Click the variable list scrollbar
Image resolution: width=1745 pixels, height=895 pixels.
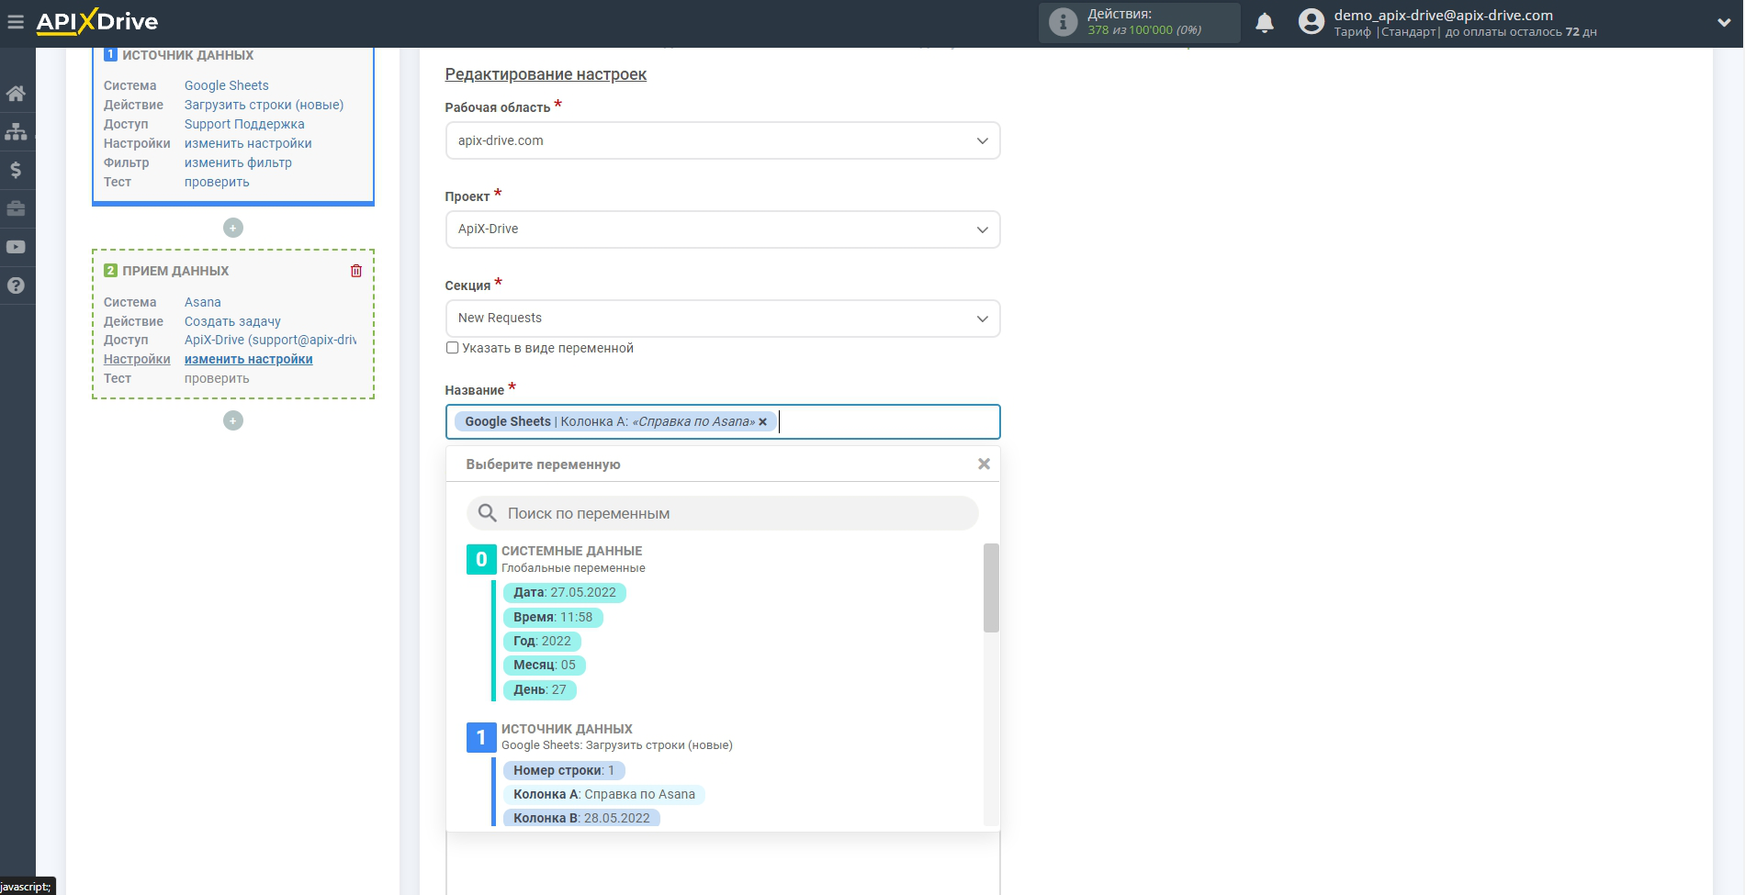coord(991,587)
